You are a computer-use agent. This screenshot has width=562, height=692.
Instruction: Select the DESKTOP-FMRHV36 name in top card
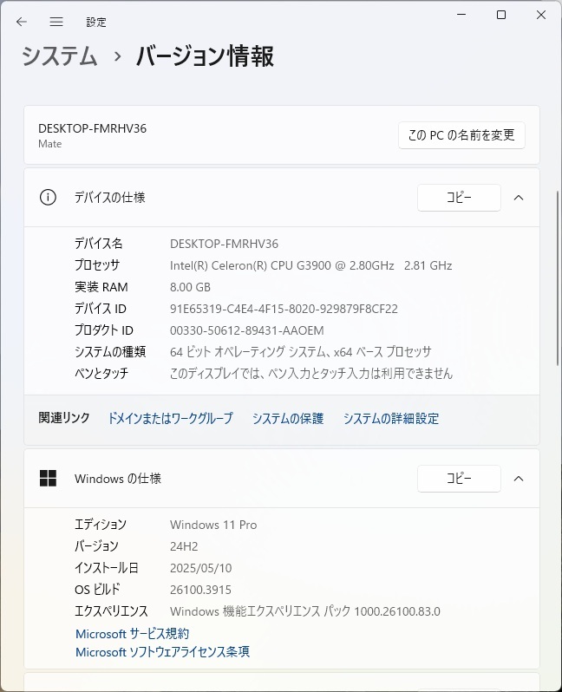92,128
